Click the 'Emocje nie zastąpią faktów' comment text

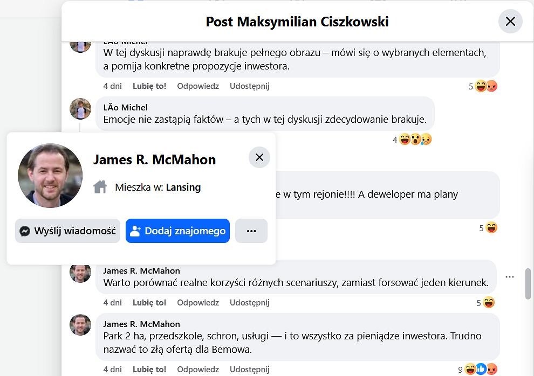click(x=265, y=120)
